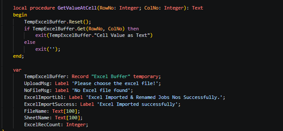
Task: Click the 'end;' keyword closing the procedure
Action: pyautogui.click(x=18, y=56)
